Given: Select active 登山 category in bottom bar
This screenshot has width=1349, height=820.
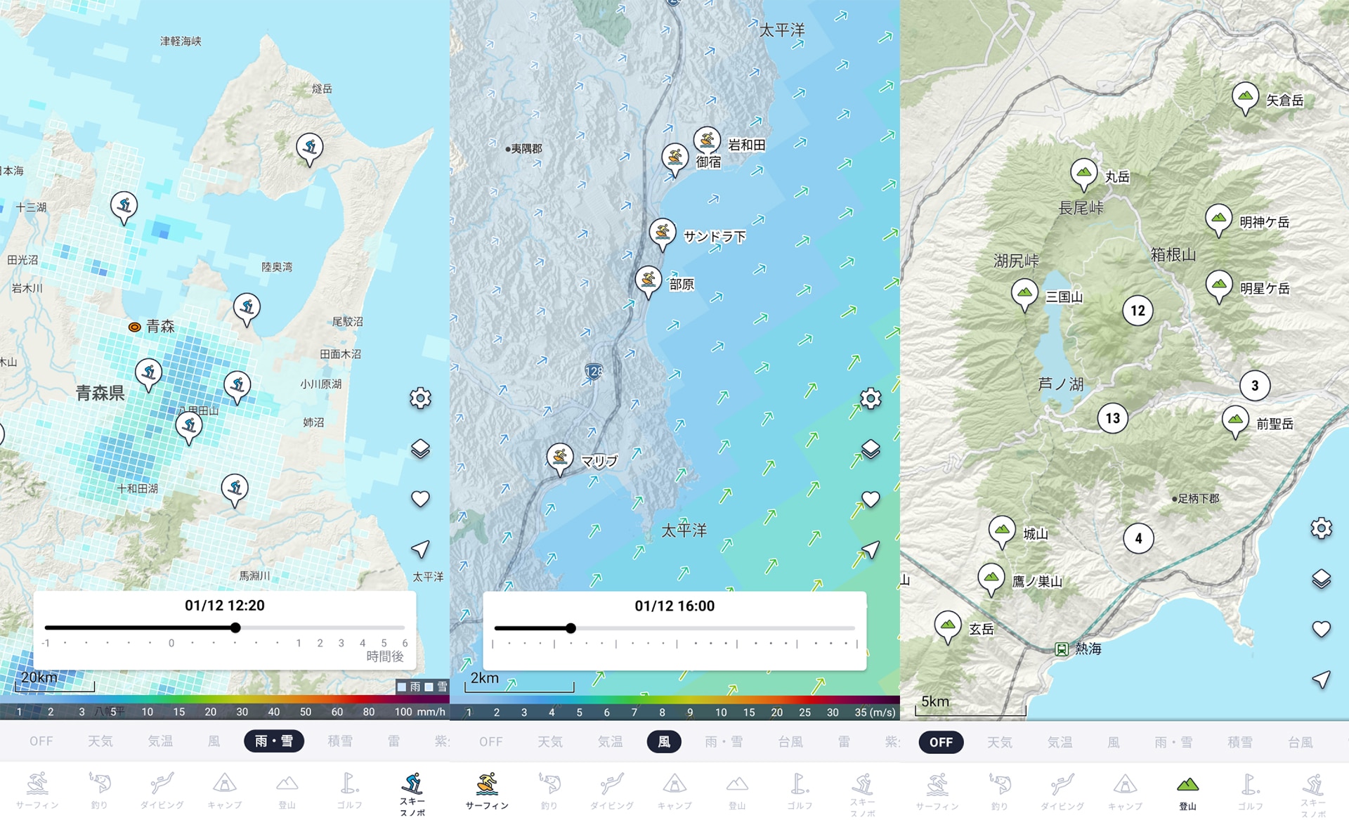Looking at the screenshot, I should click(1187, 791).
